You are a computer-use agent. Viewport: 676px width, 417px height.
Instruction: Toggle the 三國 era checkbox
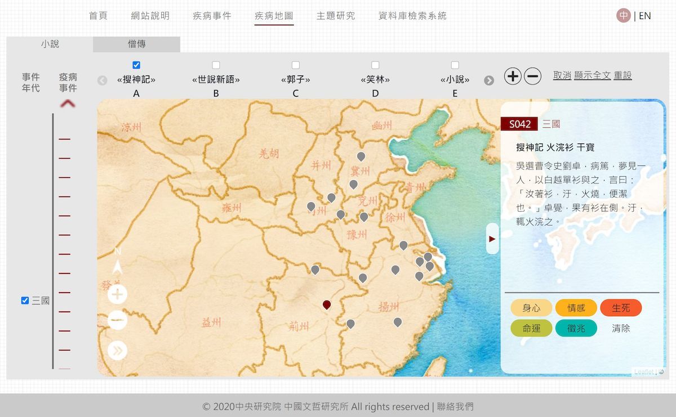pos(25,301)
